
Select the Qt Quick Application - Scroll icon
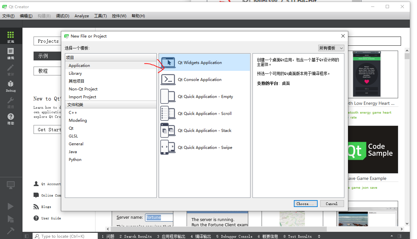click(x=168, y=113)
